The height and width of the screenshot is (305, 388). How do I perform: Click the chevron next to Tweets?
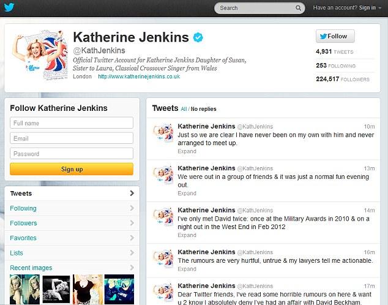pos(132,193)
